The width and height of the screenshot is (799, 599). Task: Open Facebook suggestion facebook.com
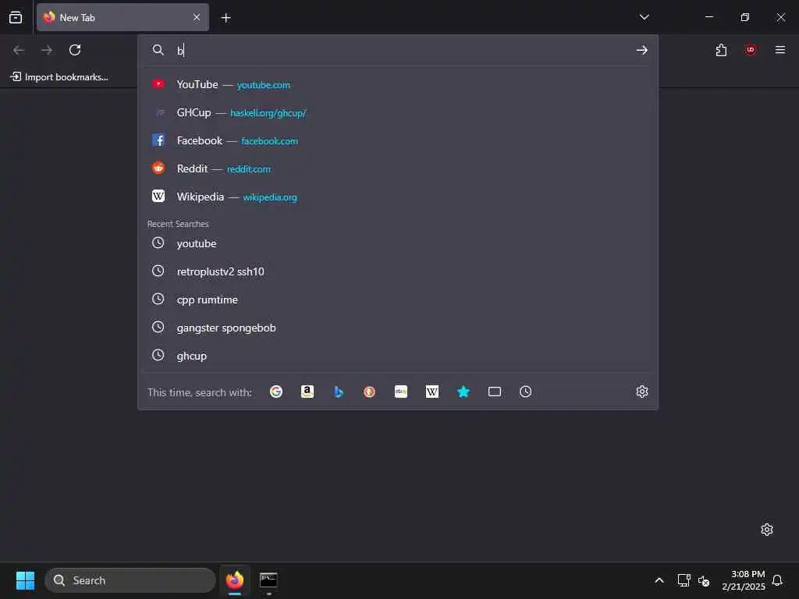[398, 140]
